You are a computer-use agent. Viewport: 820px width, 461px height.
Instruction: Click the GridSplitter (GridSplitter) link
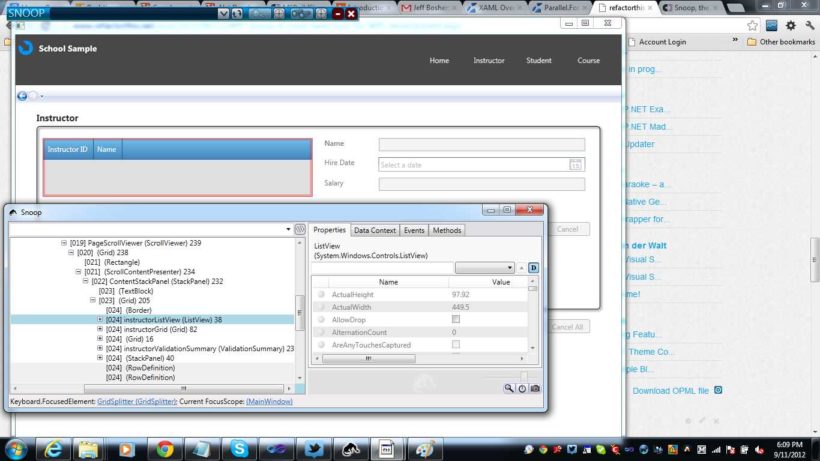click(137, 402)
